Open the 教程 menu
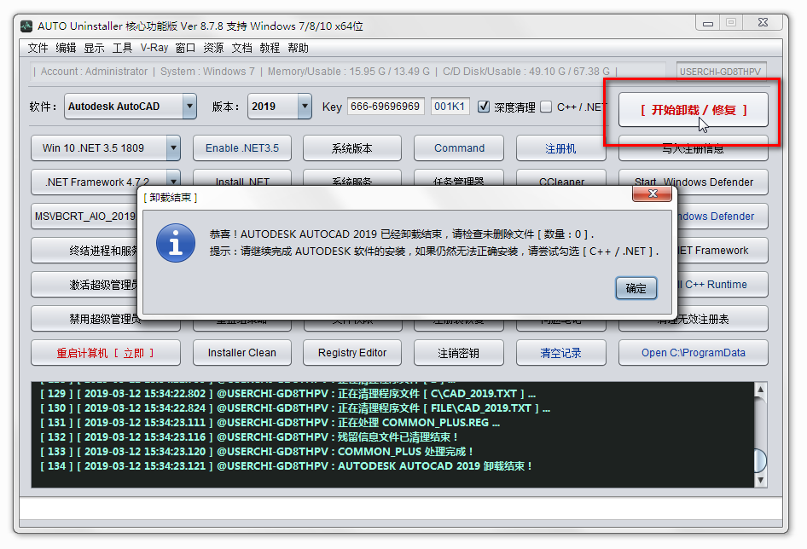Screen dimensions: 807x549 (x=270, y=48)
